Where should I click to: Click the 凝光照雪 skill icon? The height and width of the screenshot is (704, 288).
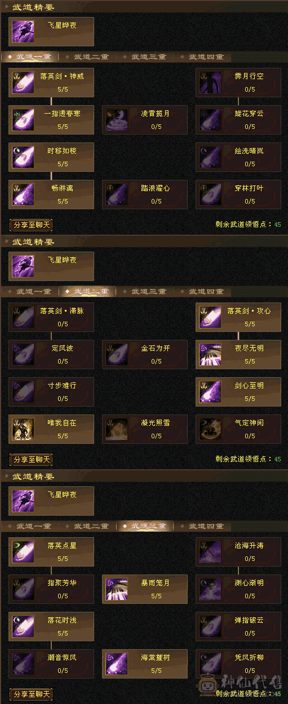pyautogui.click(x=117, y=429)
